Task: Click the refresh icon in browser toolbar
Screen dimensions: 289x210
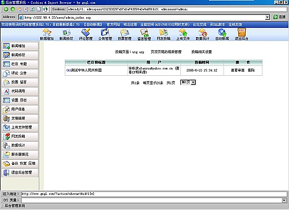Action: (x=32, y=9)
